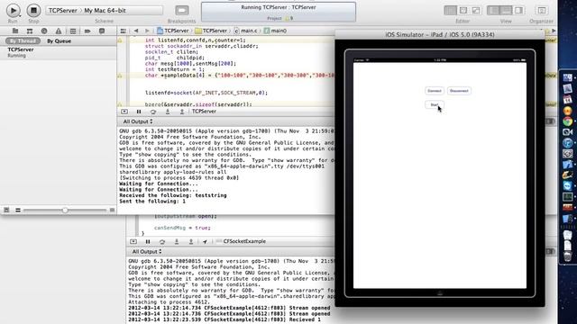Open Google Chrome from the Dock
Screen dimensions: 577x324
(567, 121)
